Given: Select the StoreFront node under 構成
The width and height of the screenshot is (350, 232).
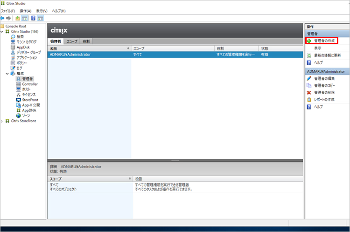Looking at the screenshot, I should 30,100.
